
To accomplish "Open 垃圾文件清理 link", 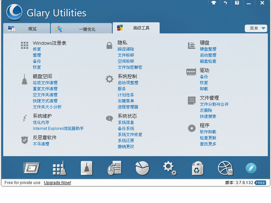I will pyautogui.click(x=45, y=83).
